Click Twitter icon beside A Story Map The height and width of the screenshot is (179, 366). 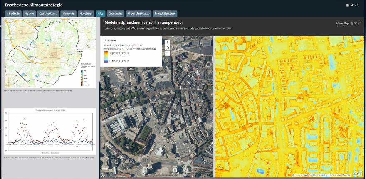click(x=355, y=23)
